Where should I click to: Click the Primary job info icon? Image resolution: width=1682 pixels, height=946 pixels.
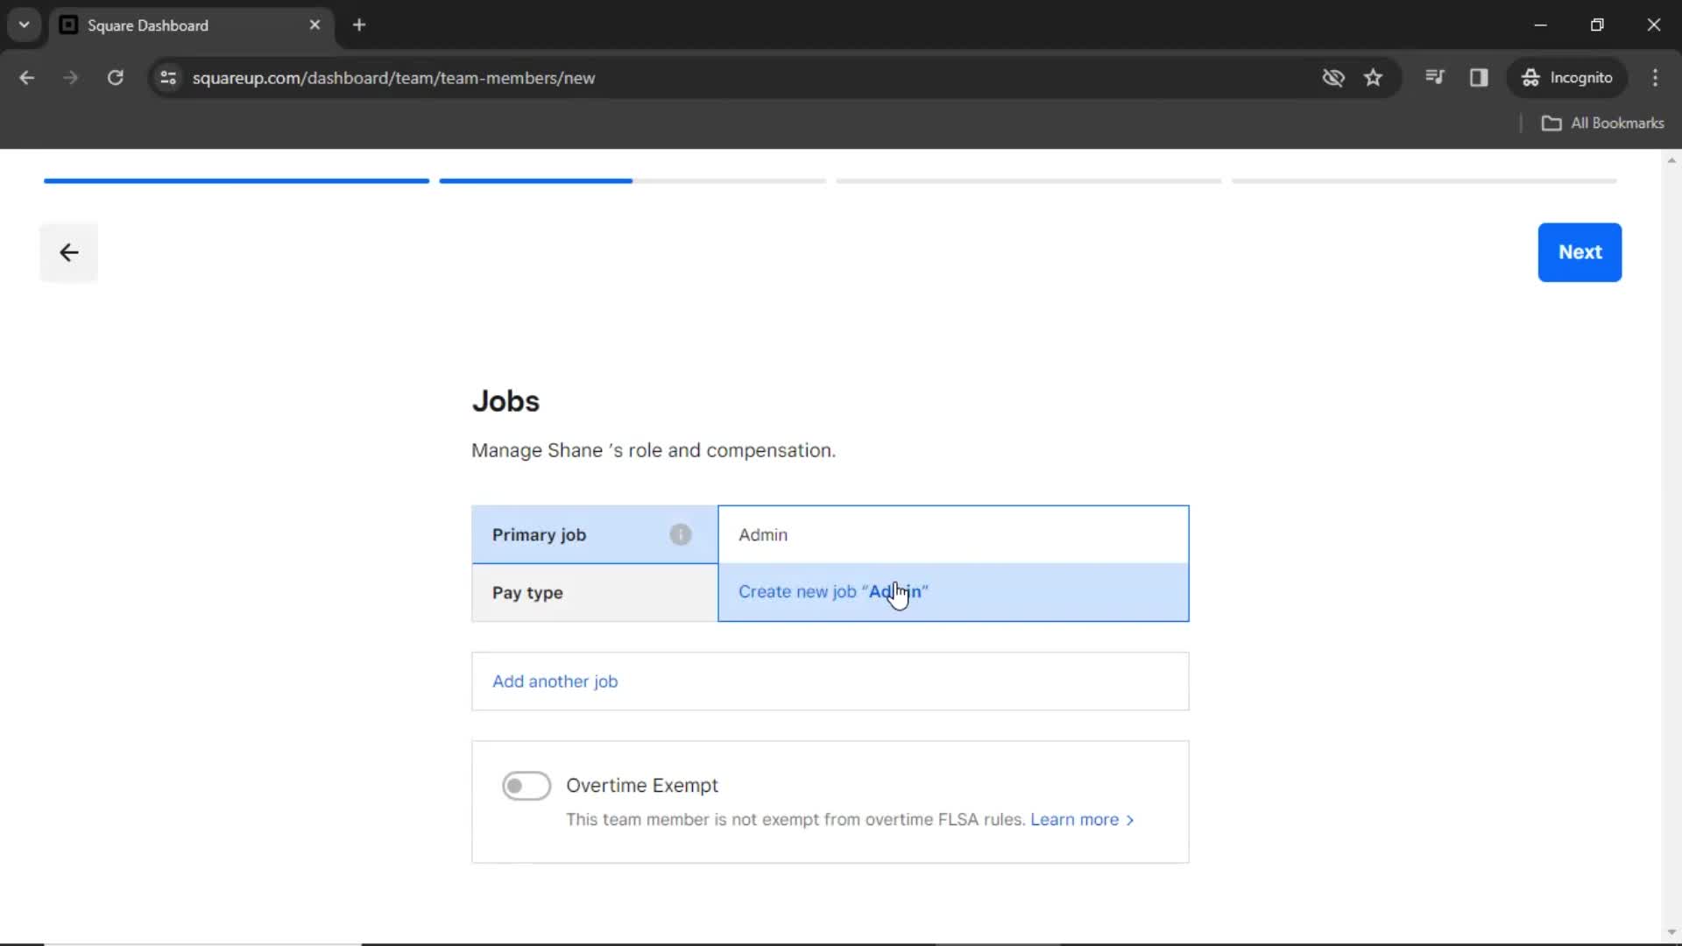(x=681, y=535)
